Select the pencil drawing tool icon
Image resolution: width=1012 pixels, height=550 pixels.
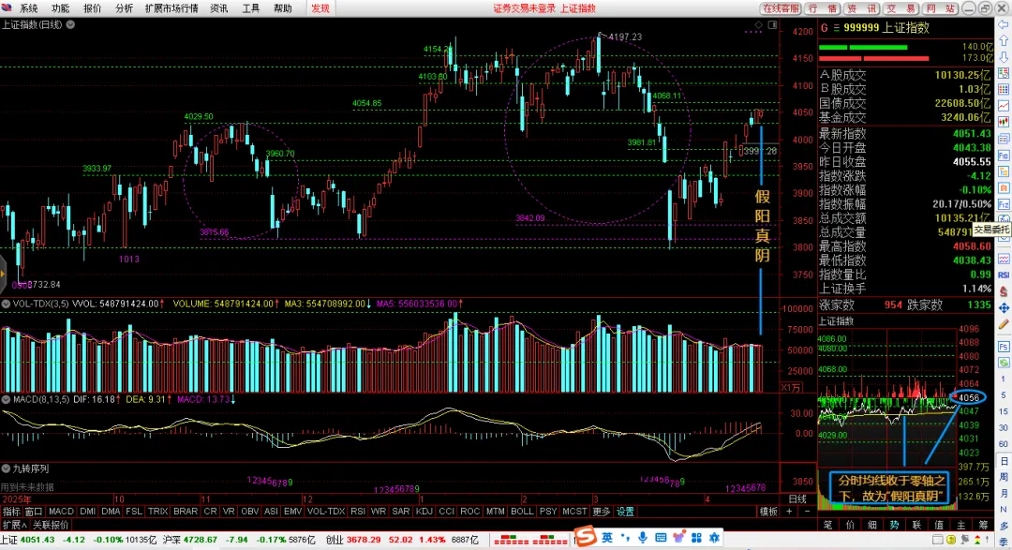point(1004,324)
